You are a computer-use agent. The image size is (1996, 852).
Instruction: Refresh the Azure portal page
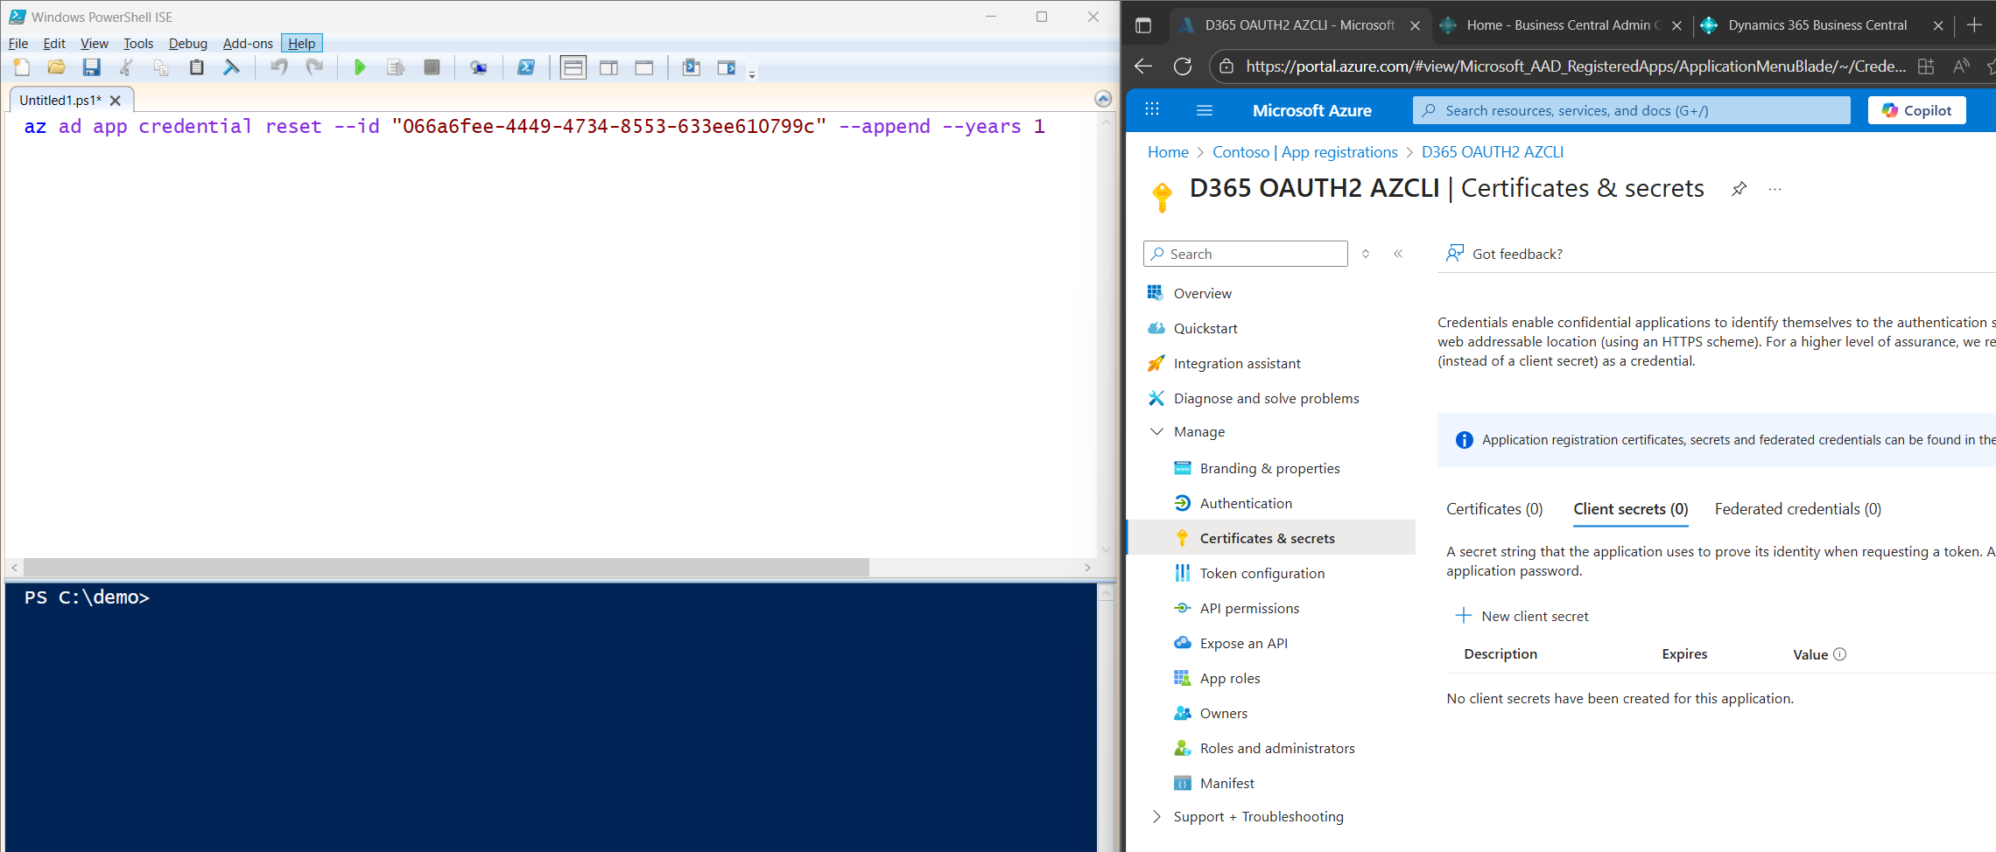click(x=1183, y=66)
